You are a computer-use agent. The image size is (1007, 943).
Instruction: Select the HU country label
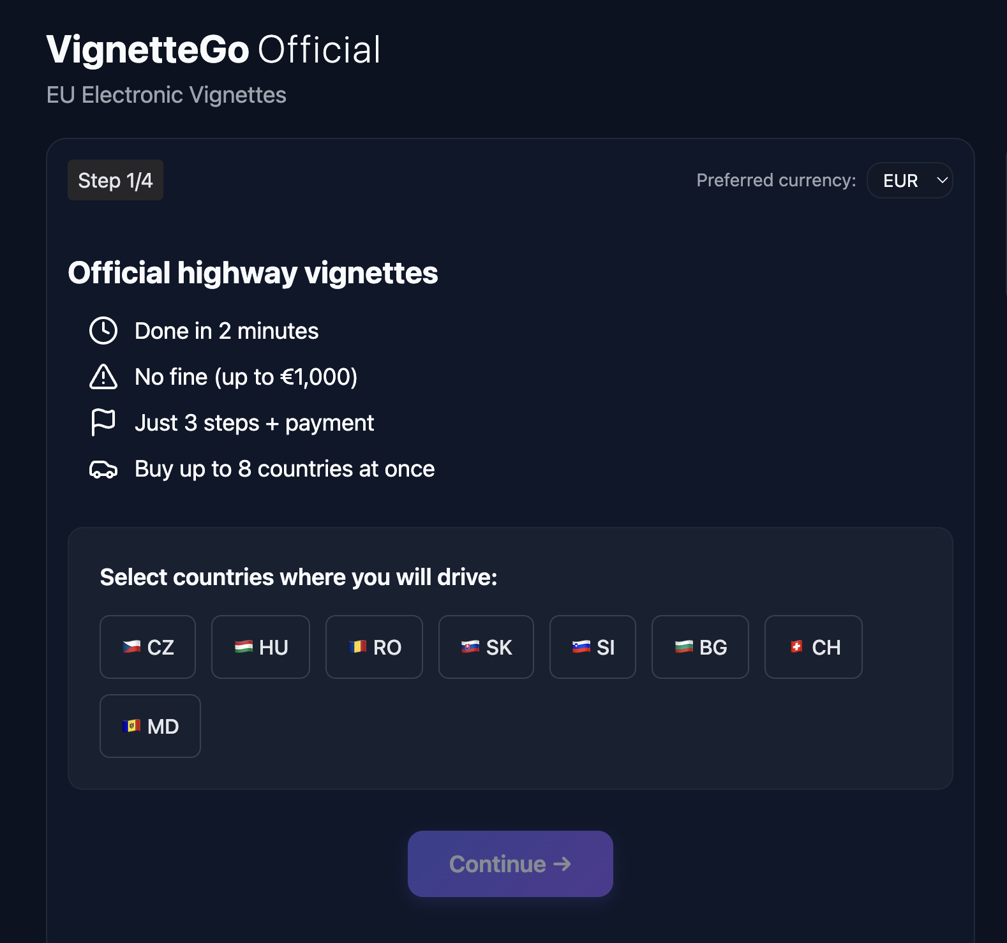[274, 648]
